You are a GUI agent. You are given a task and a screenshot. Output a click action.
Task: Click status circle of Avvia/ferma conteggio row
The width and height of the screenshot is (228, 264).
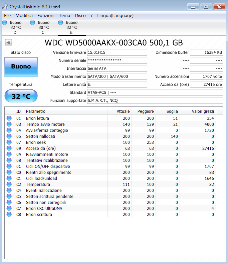pyautogui.click(x=9, y=130)
